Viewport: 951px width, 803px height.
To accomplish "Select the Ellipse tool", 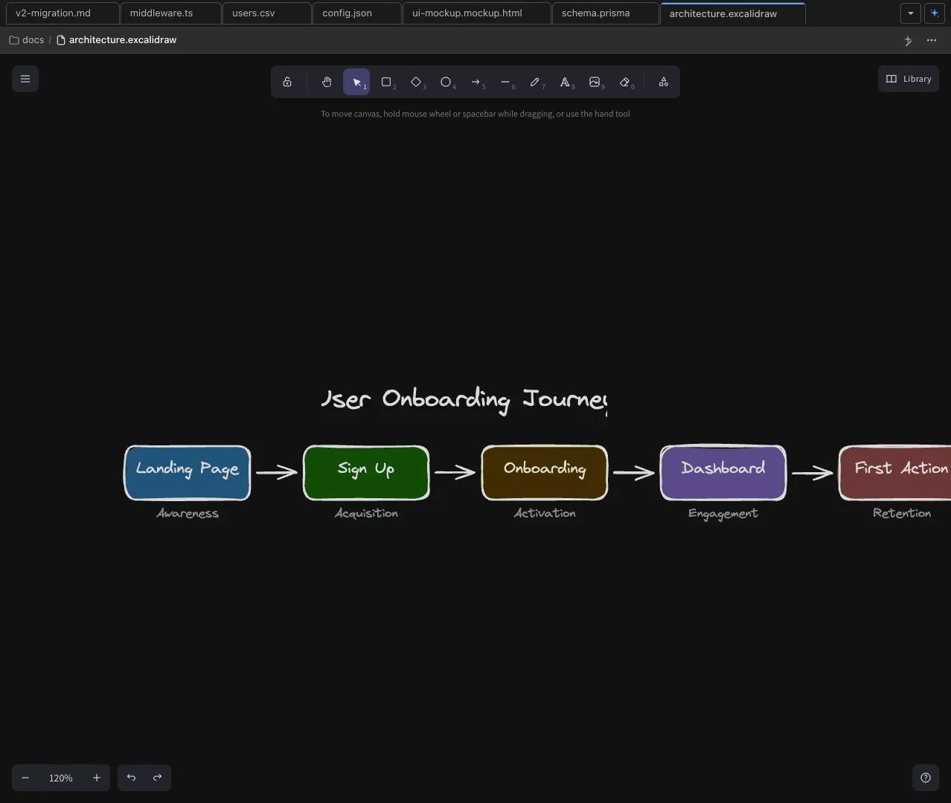I will 446,82.
